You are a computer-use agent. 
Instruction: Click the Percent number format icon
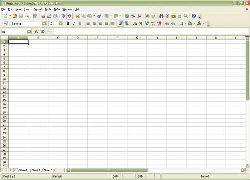[x=141, y=23]
